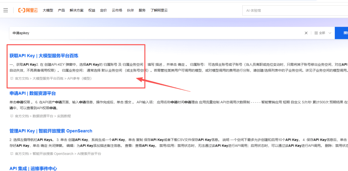Click doc icon under 管理API Key result
348x171 pixels.
click(x=12, y=154)
